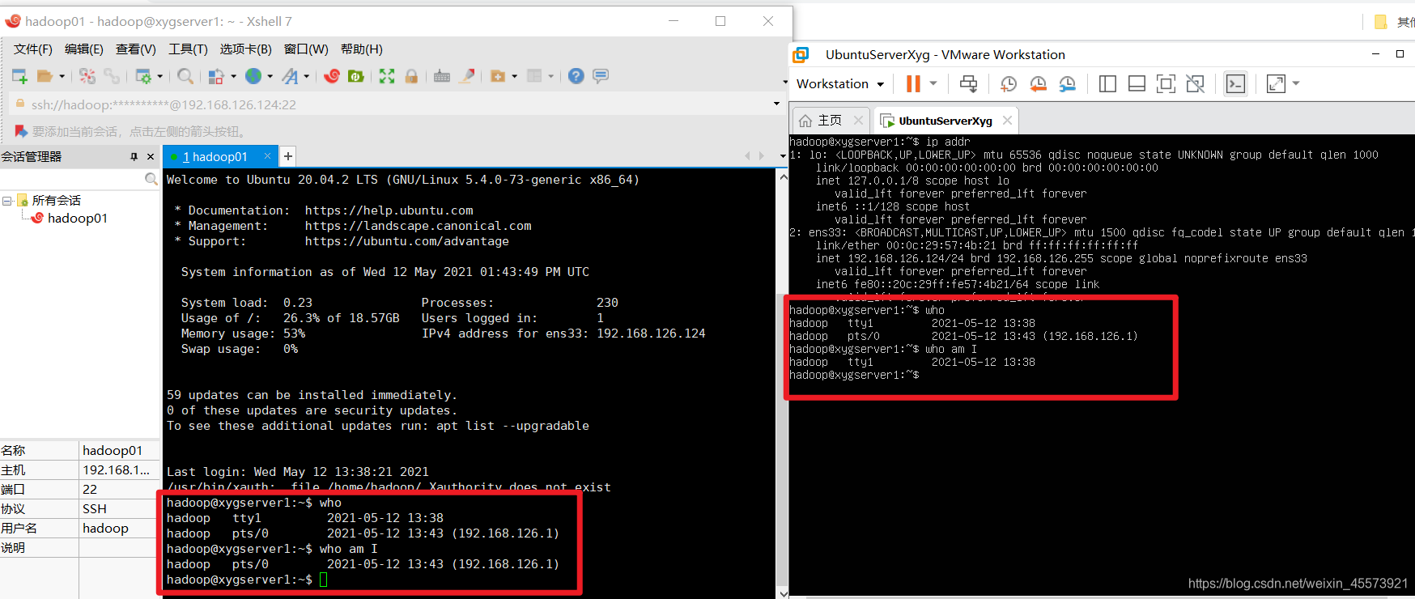This screenshot has width=1415, height=599.
Task: Click the Find magnifier icon in Xshell toolbar
Action: pyautogui.click(x=185, y=76)
